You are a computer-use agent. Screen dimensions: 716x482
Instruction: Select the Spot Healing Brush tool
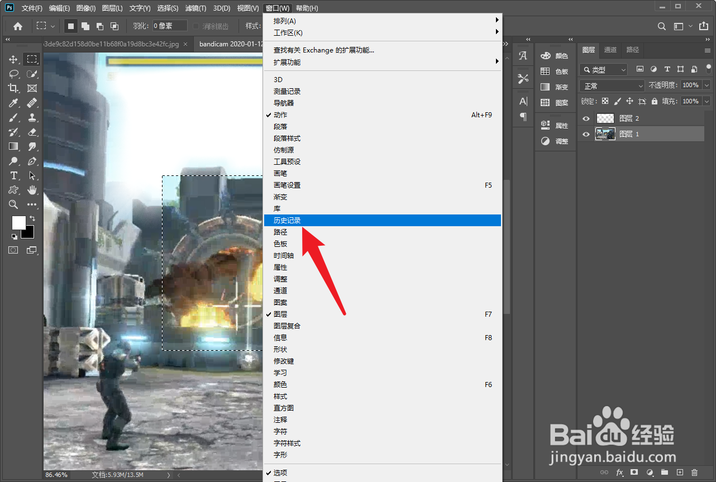[32, 103]
